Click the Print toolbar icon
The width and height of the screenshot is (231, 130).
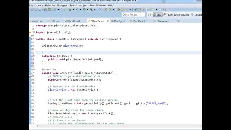tap(40, 10)
